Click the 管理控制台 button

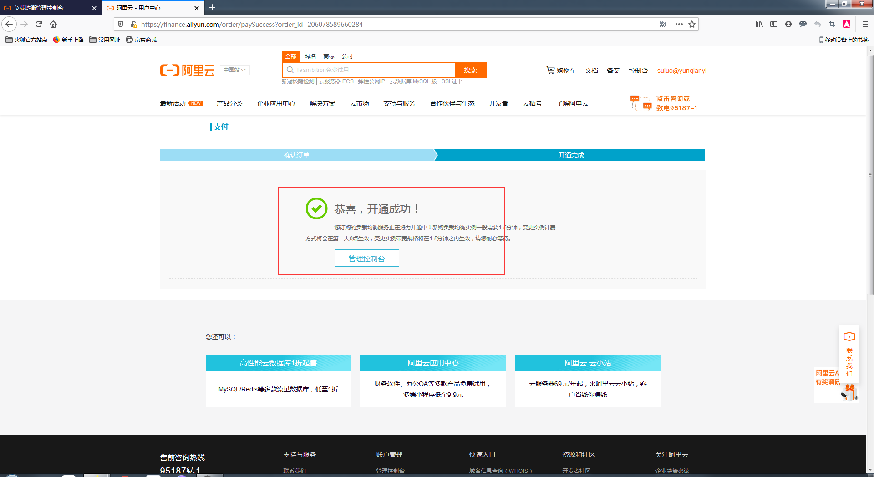coord(366,258)
